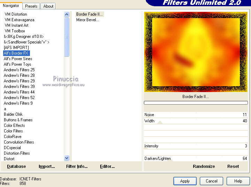
Task: Select Convolution Filters category
Action: pyautogui.click(x=19, y=142)
